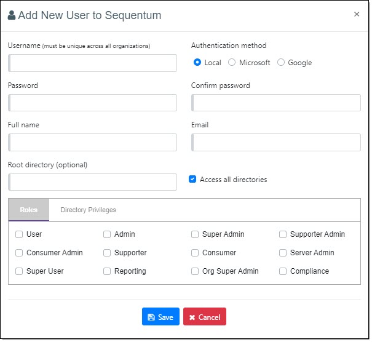Viewport: 372px width, 342px height.
Task: Close the Add New User dialog
Action: point(357,14)
